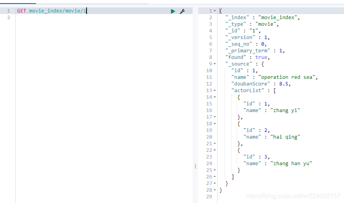The image size is (344, 203).
Task: Click the "hai qing" actor name
Action: 285,137
